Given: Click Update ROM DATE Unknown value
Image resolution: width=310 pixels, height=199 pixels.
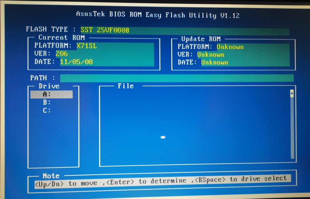Looking at the screenshot, I should click(215, 62).
